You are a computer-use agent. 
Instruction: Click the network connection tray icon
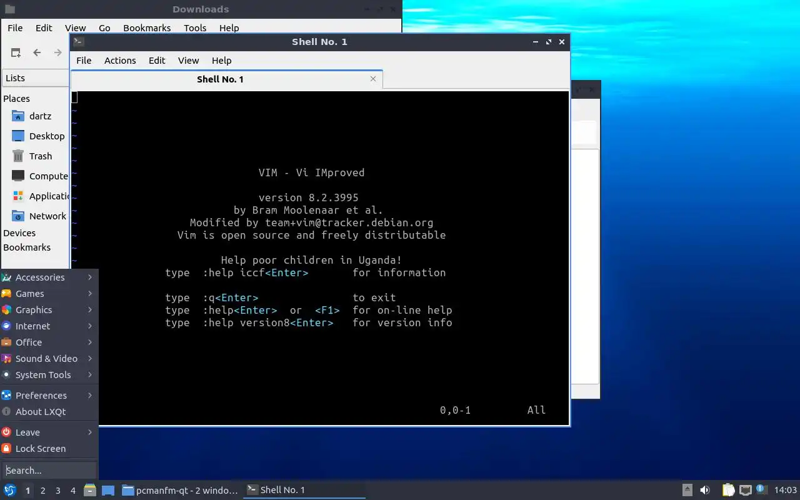pyautogui.click(x=745, y=490)
